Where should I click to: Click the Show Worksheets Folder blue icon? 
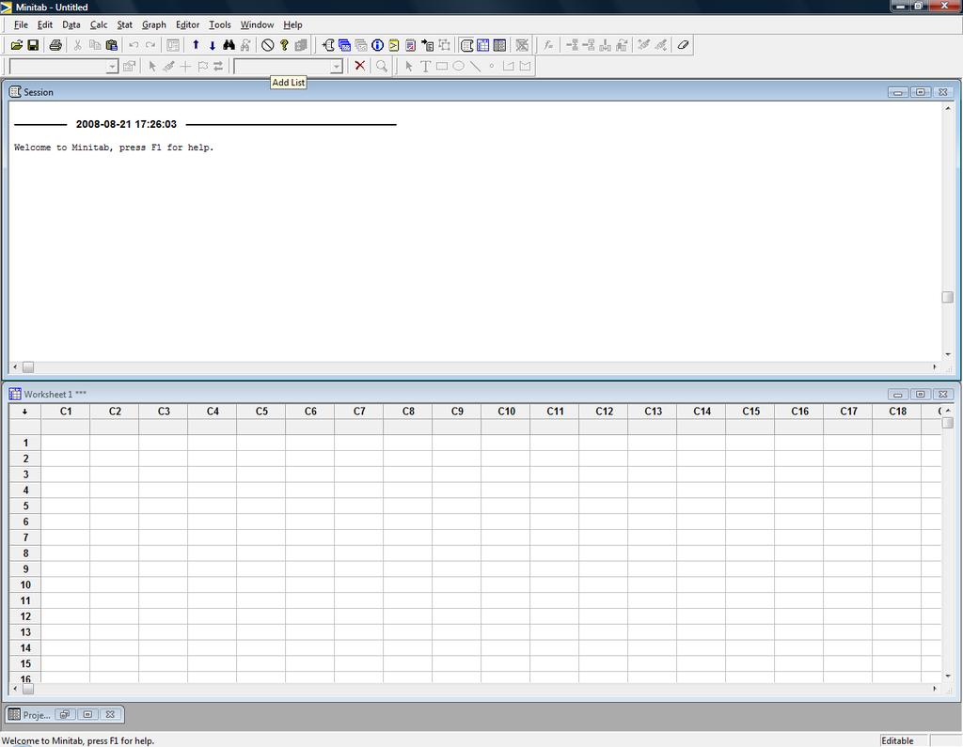(344, 45)
